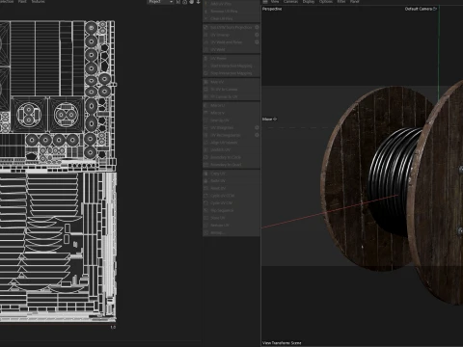Viewport: 463px width, 347px height.
Task: Open the Filter menu
Action: click(x=341, y=2)
